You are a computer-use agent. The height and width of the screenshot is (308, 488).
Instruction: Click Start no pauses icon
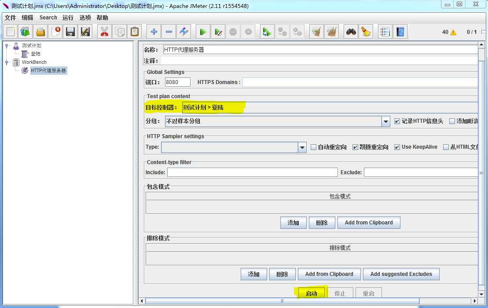(218, 32)
